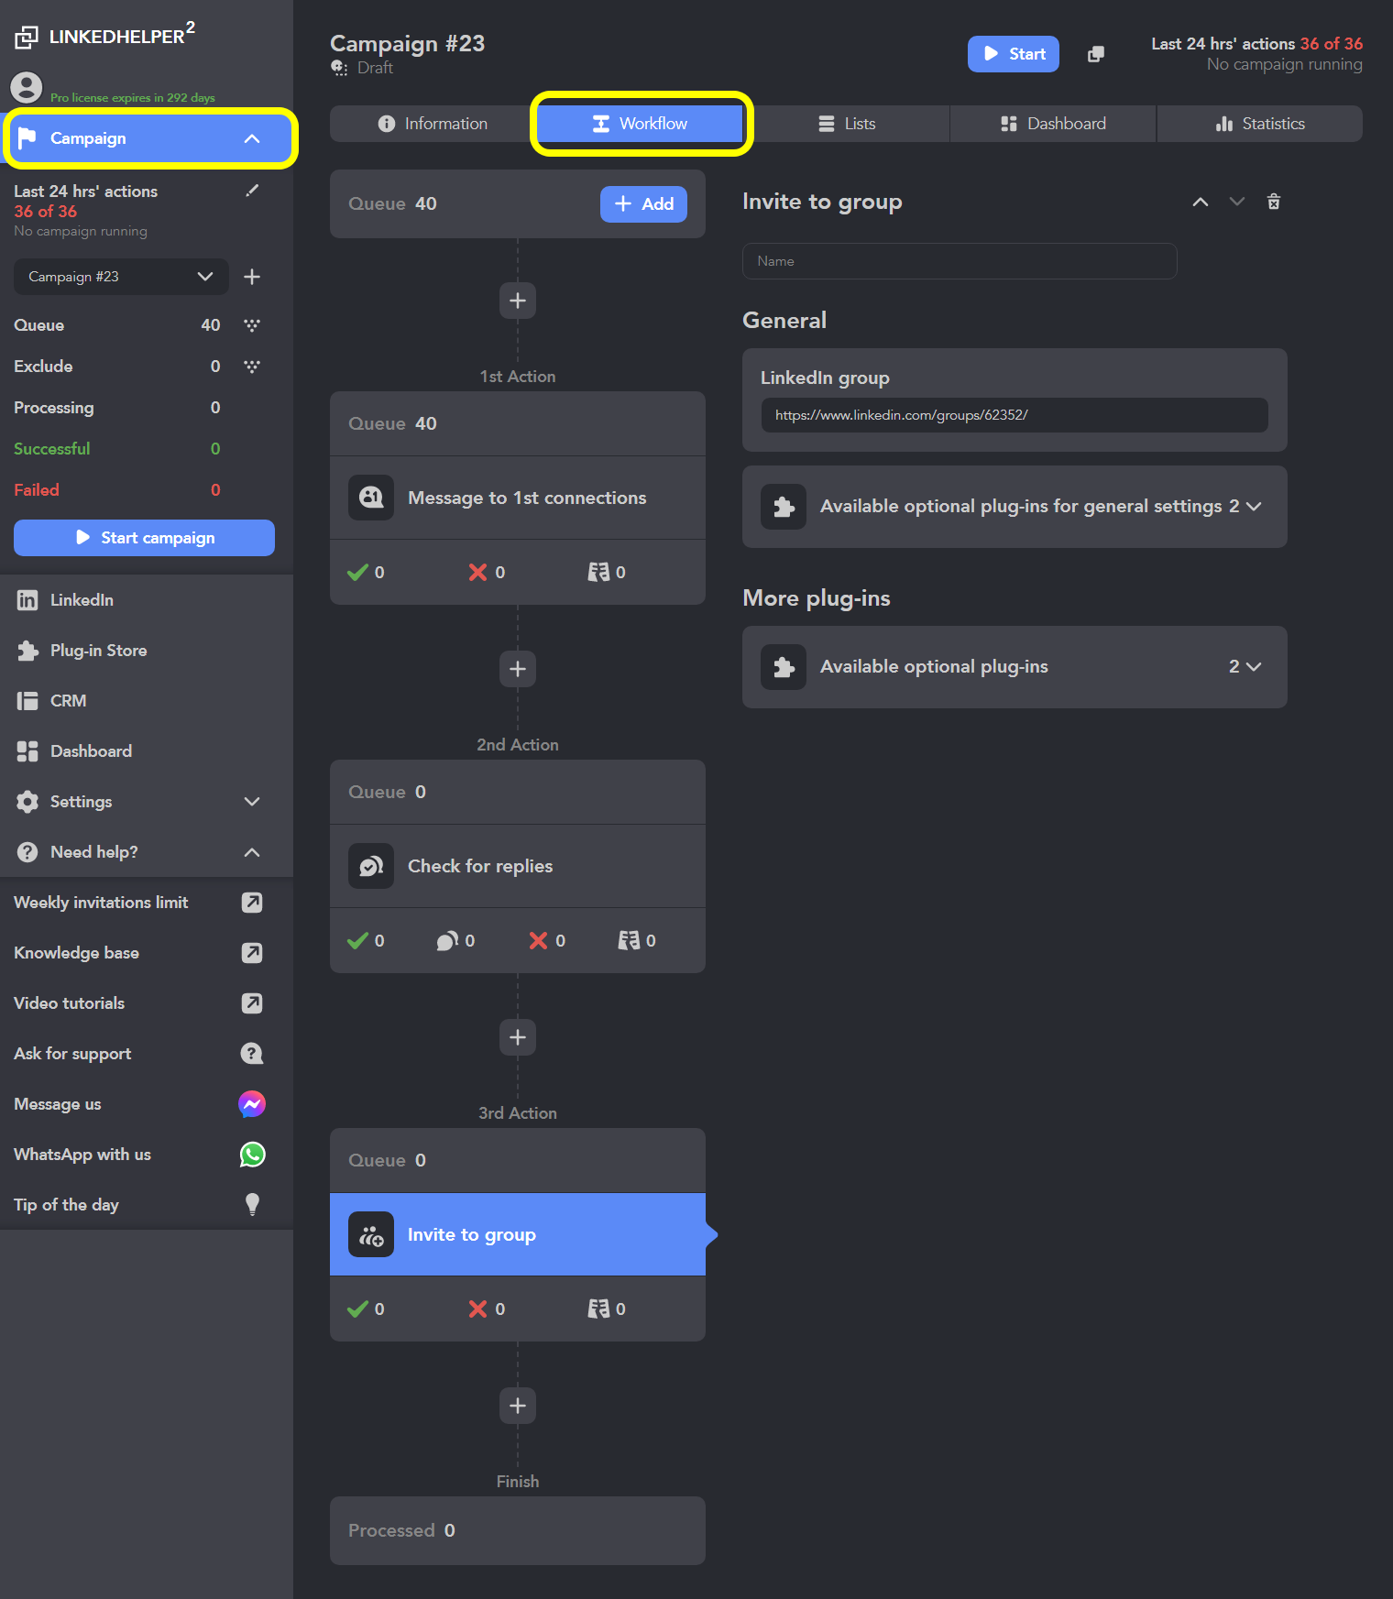Screen dimensions: 1393x1599
Task: Click Pro license expires in 292 days
Action: click(x=133, y=98)
